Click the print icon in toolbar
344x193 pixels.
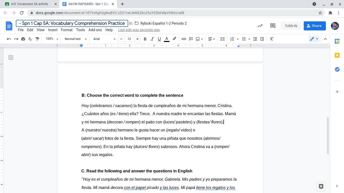[23, 39]
